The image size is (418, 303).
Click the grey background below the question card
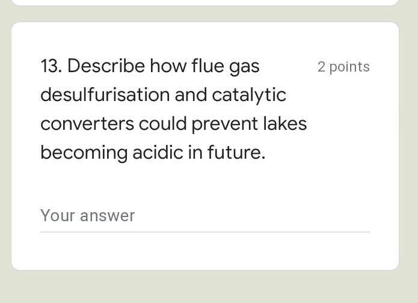click(204, 287)
